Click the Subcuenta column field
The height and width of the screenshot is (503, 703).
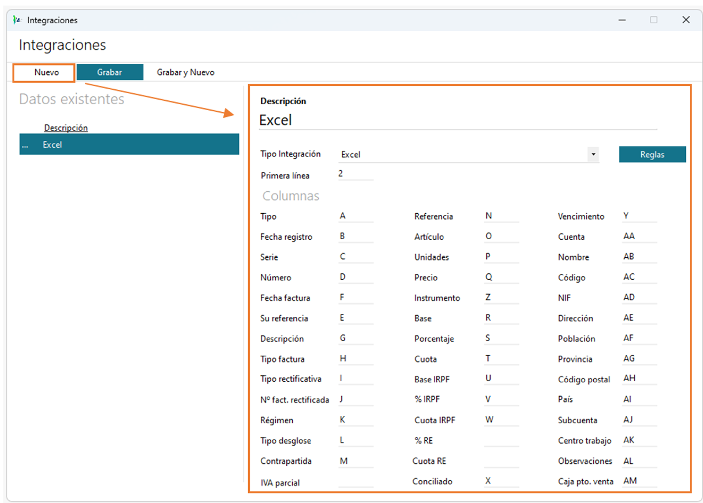coord(639,420)
